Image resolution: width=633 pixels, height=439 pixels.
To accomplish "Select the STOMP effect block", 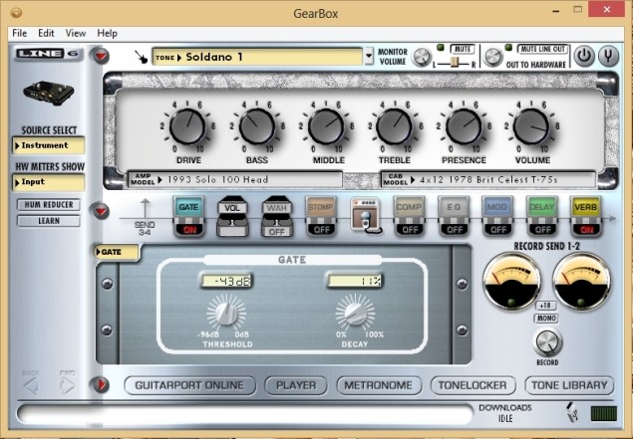I will tap(321, 207).
